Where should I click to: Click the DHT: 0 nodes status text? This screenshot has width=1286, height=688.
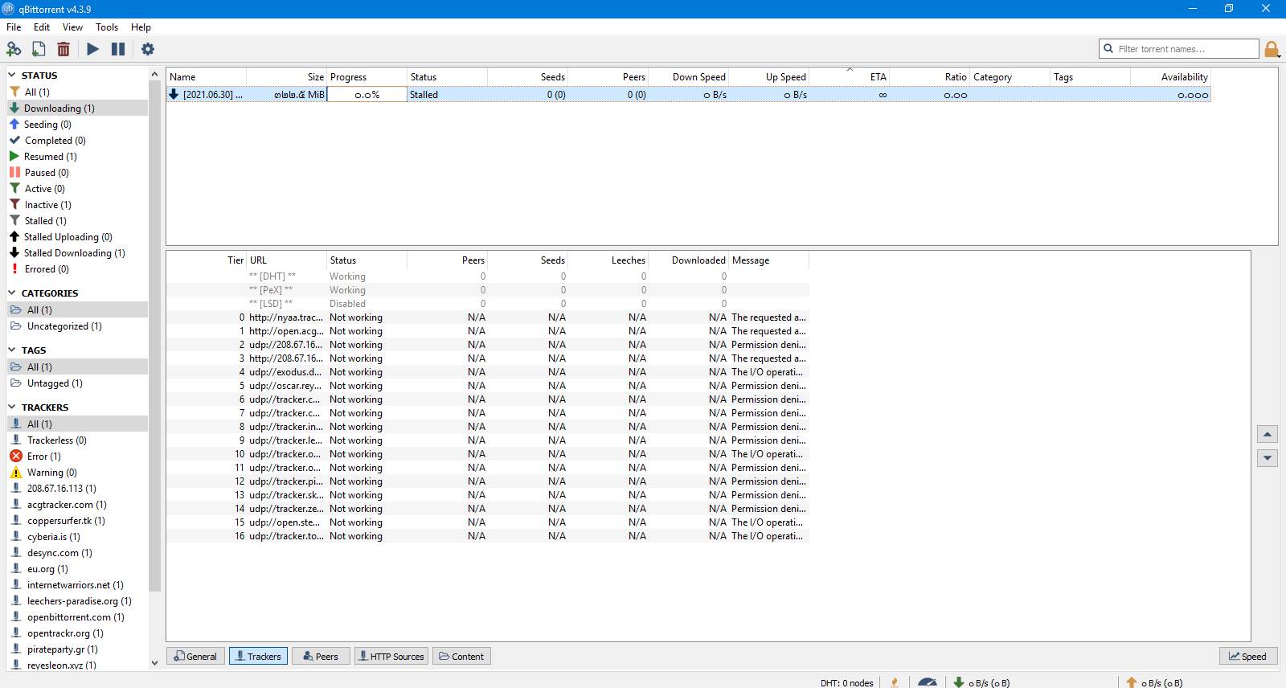pos(847,683)
